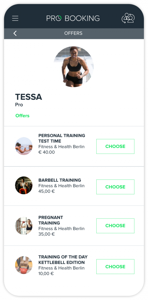Choose the Pregnant Training offer

coord(115,226)
